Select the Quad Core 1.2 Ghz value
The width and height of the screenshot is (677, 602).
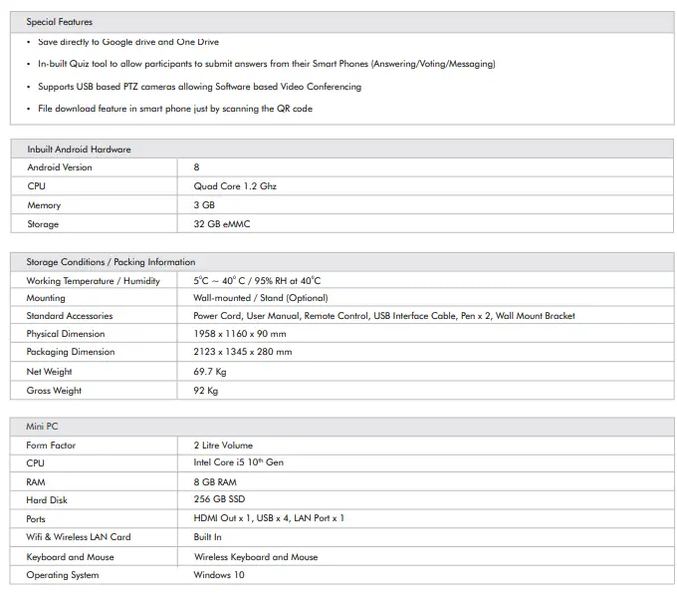coord(235,186)
